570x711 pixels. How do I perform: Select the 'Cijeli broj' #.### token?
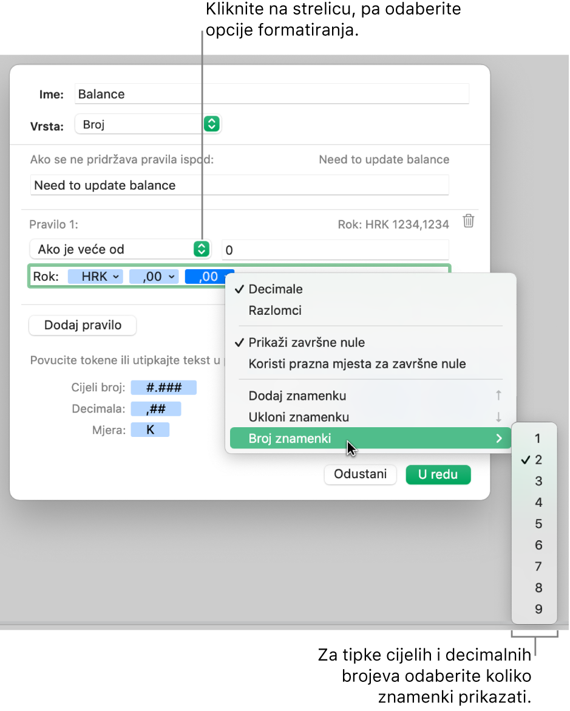[163, 388]
